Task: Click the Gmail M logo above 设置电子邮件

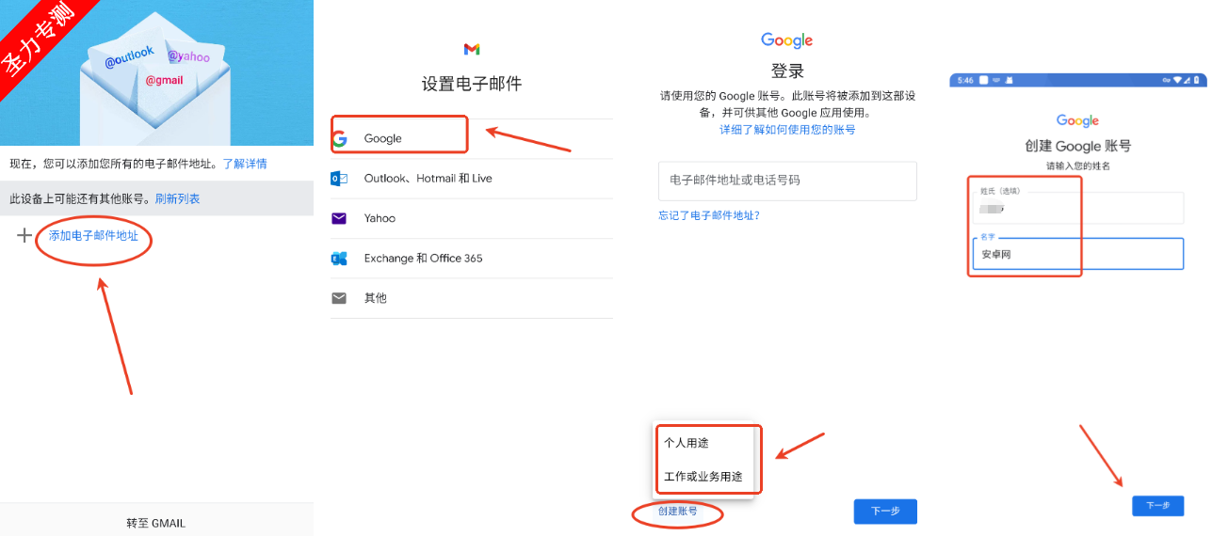Action: [472, 49]
